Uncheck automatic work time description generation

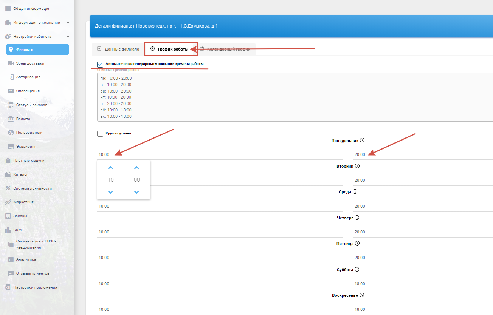pos(100,64)
